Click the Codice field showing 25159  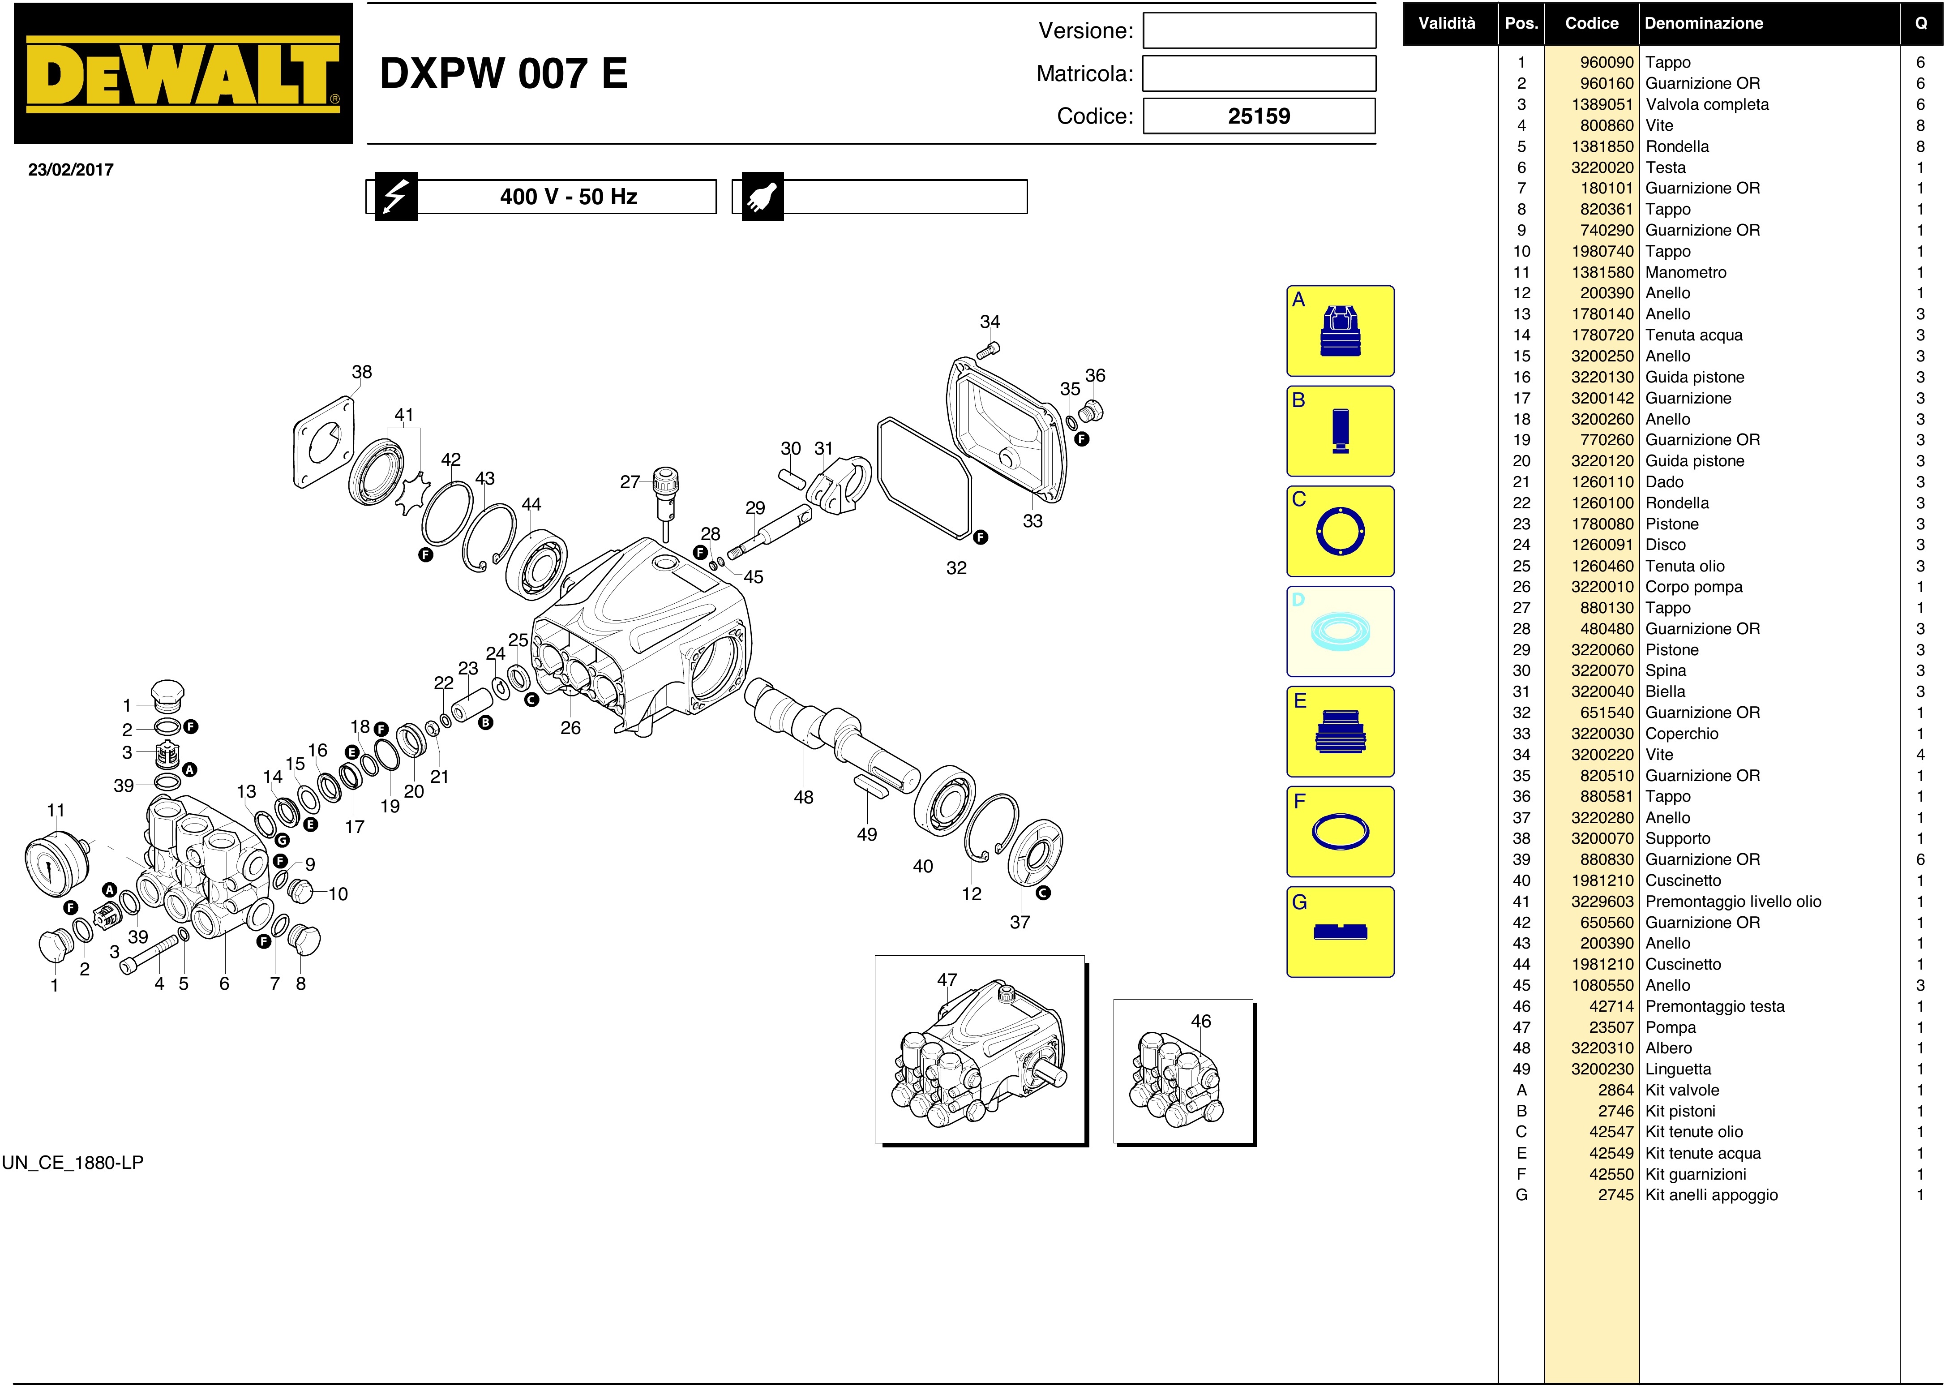coord(1259,116)
